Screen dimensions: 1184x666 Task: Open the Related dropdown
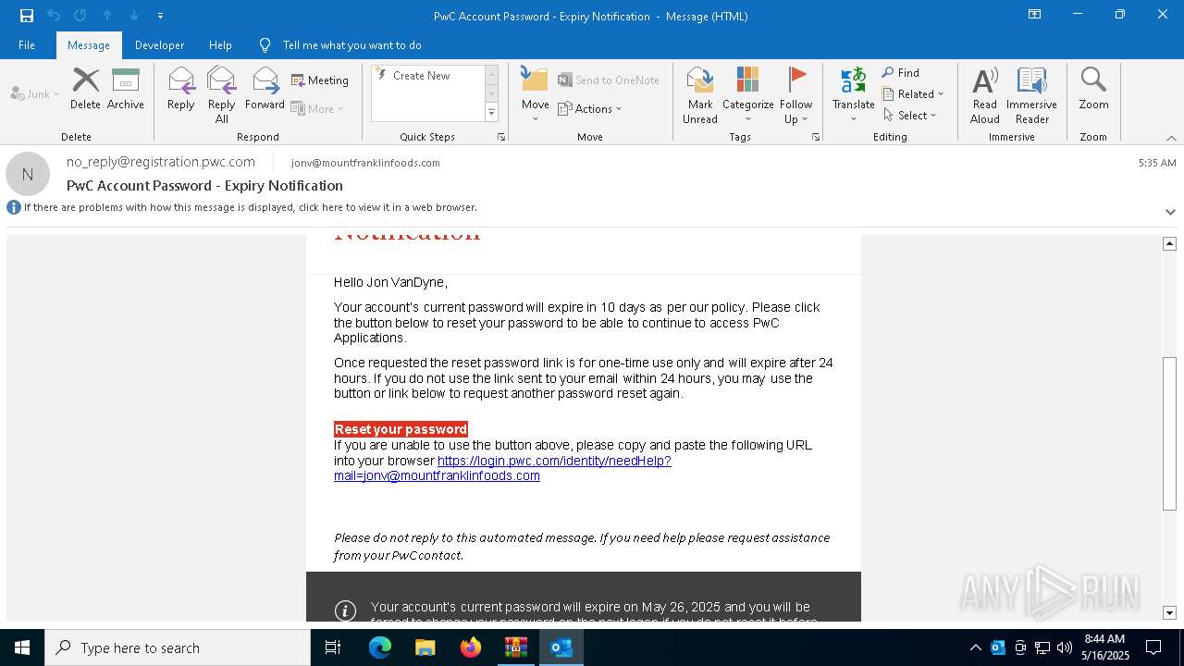(x=913, y=93)
